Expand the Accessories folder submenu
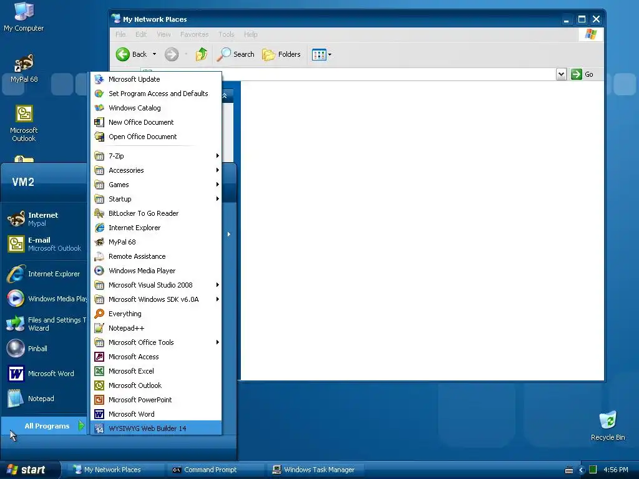Viewport: 639px width, 479px height. click(x=156, y=170)
